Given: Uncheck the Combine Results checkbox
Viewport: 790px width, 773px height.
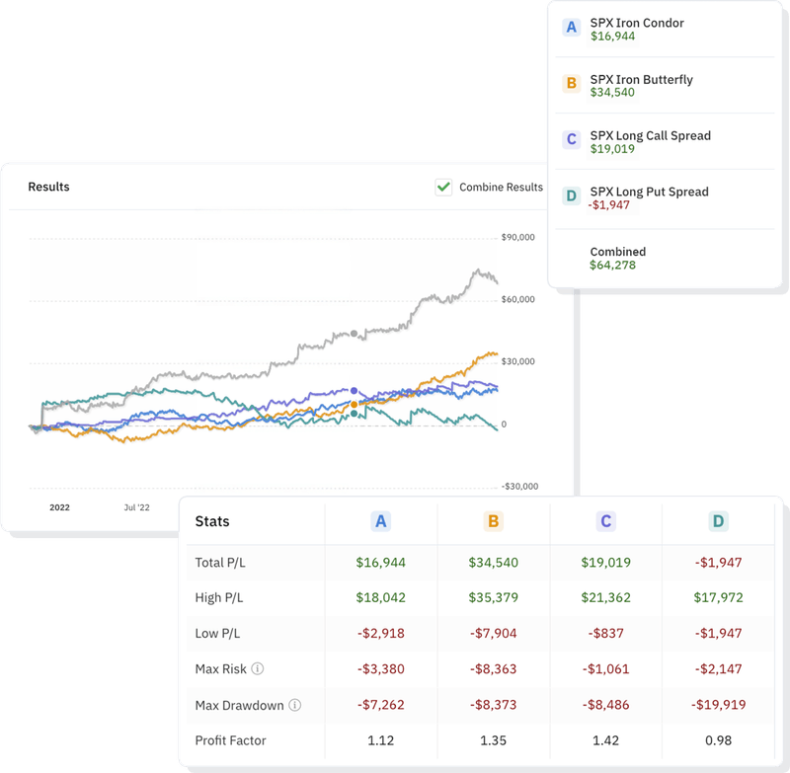Looking at the screenshot, I should (x=441, y=186).
